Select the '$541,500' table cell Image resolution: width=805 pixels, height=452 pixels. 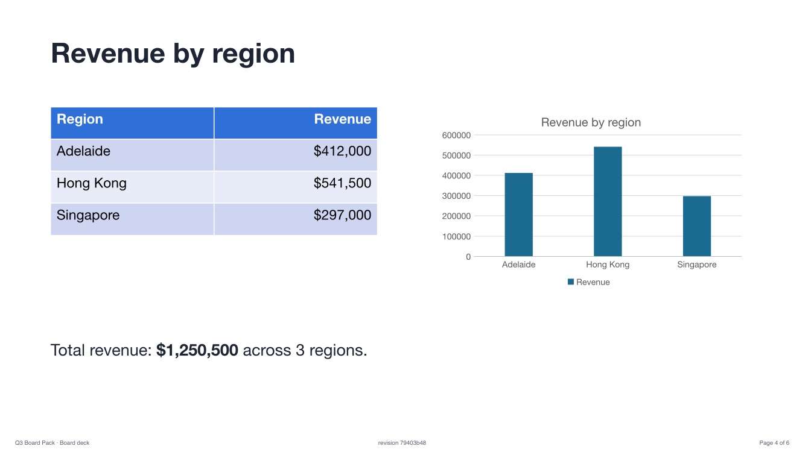tap(296, 187)
